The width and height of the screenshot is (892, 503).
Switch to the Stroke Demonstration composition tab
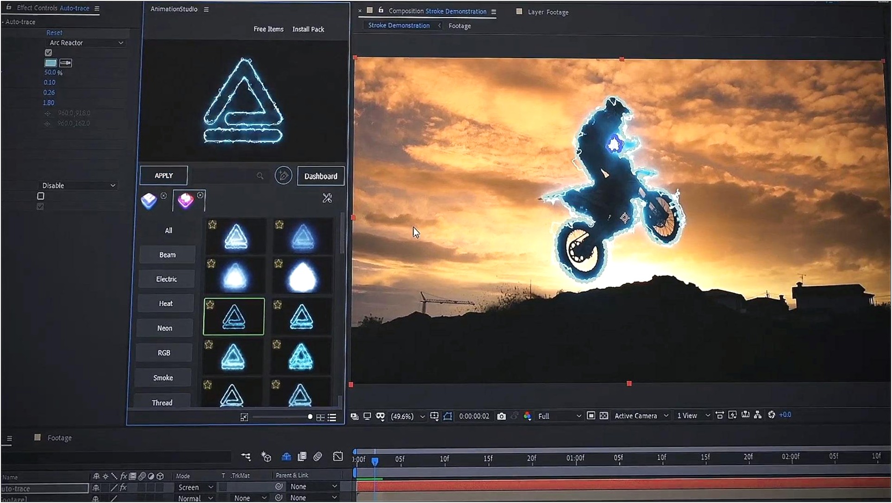pyautogui.click(x=399, y=25)
